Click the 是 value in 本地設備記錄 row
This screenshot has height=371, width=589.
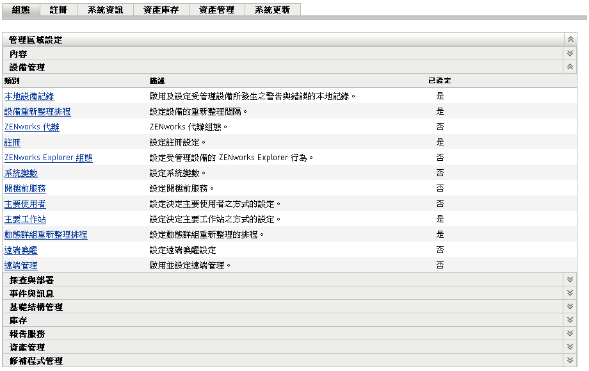(440, 96)
